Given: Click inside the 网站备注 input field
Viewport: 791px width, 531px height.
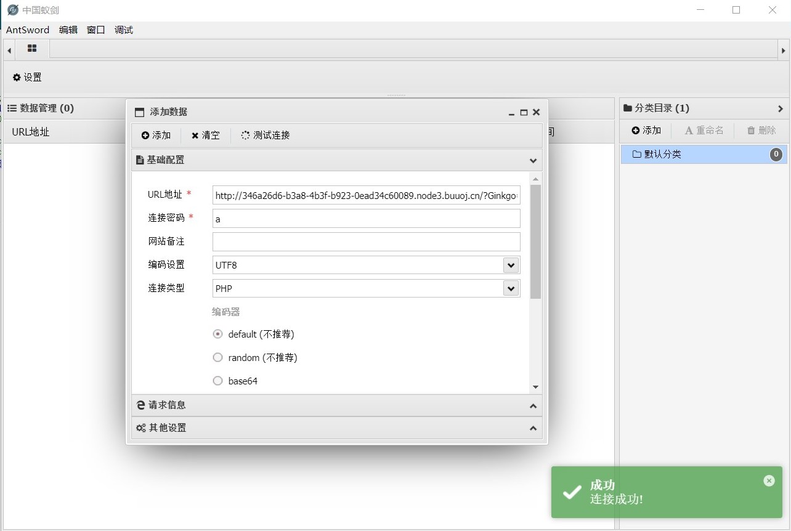Looking at the screenshot, I should coord(366,241).
